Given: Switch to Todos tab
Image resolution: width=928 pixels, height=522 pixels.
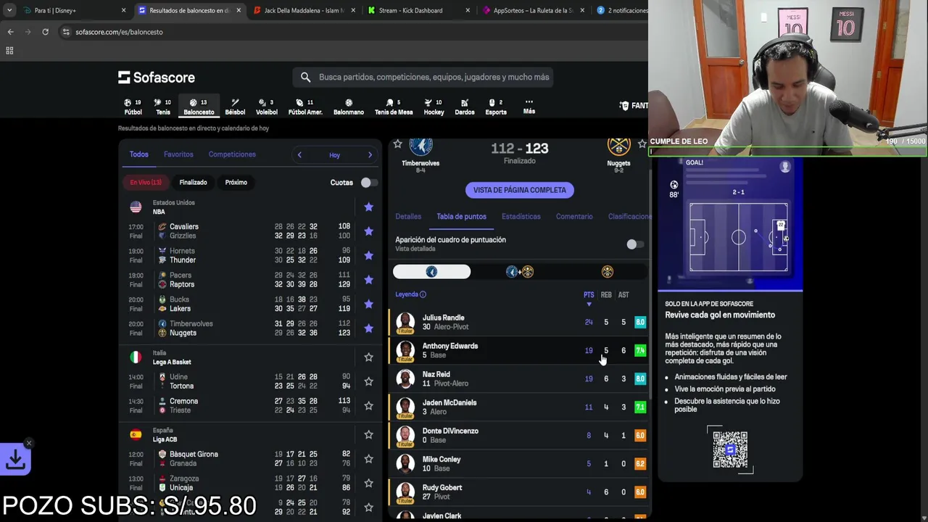Looking at the screenshot, I should (x=139, y=154).
